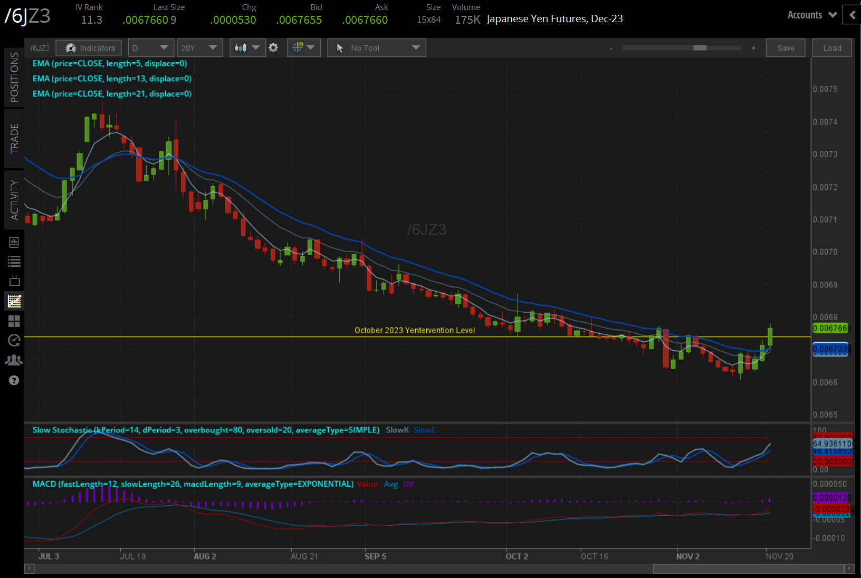Click the question mark help icon
The width and height of the screenshot is (861, 578).
[x=14, y=380]
